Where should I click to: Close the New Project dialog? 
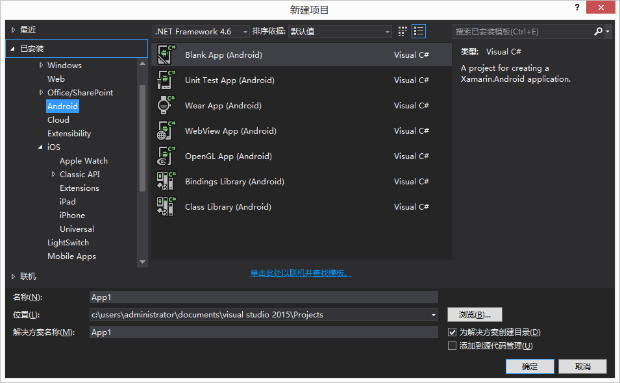tap(601, 7)
